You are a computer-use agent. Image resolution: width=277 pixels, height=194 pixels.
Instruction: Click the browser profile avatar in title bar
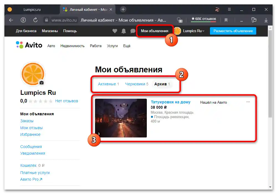217,9
